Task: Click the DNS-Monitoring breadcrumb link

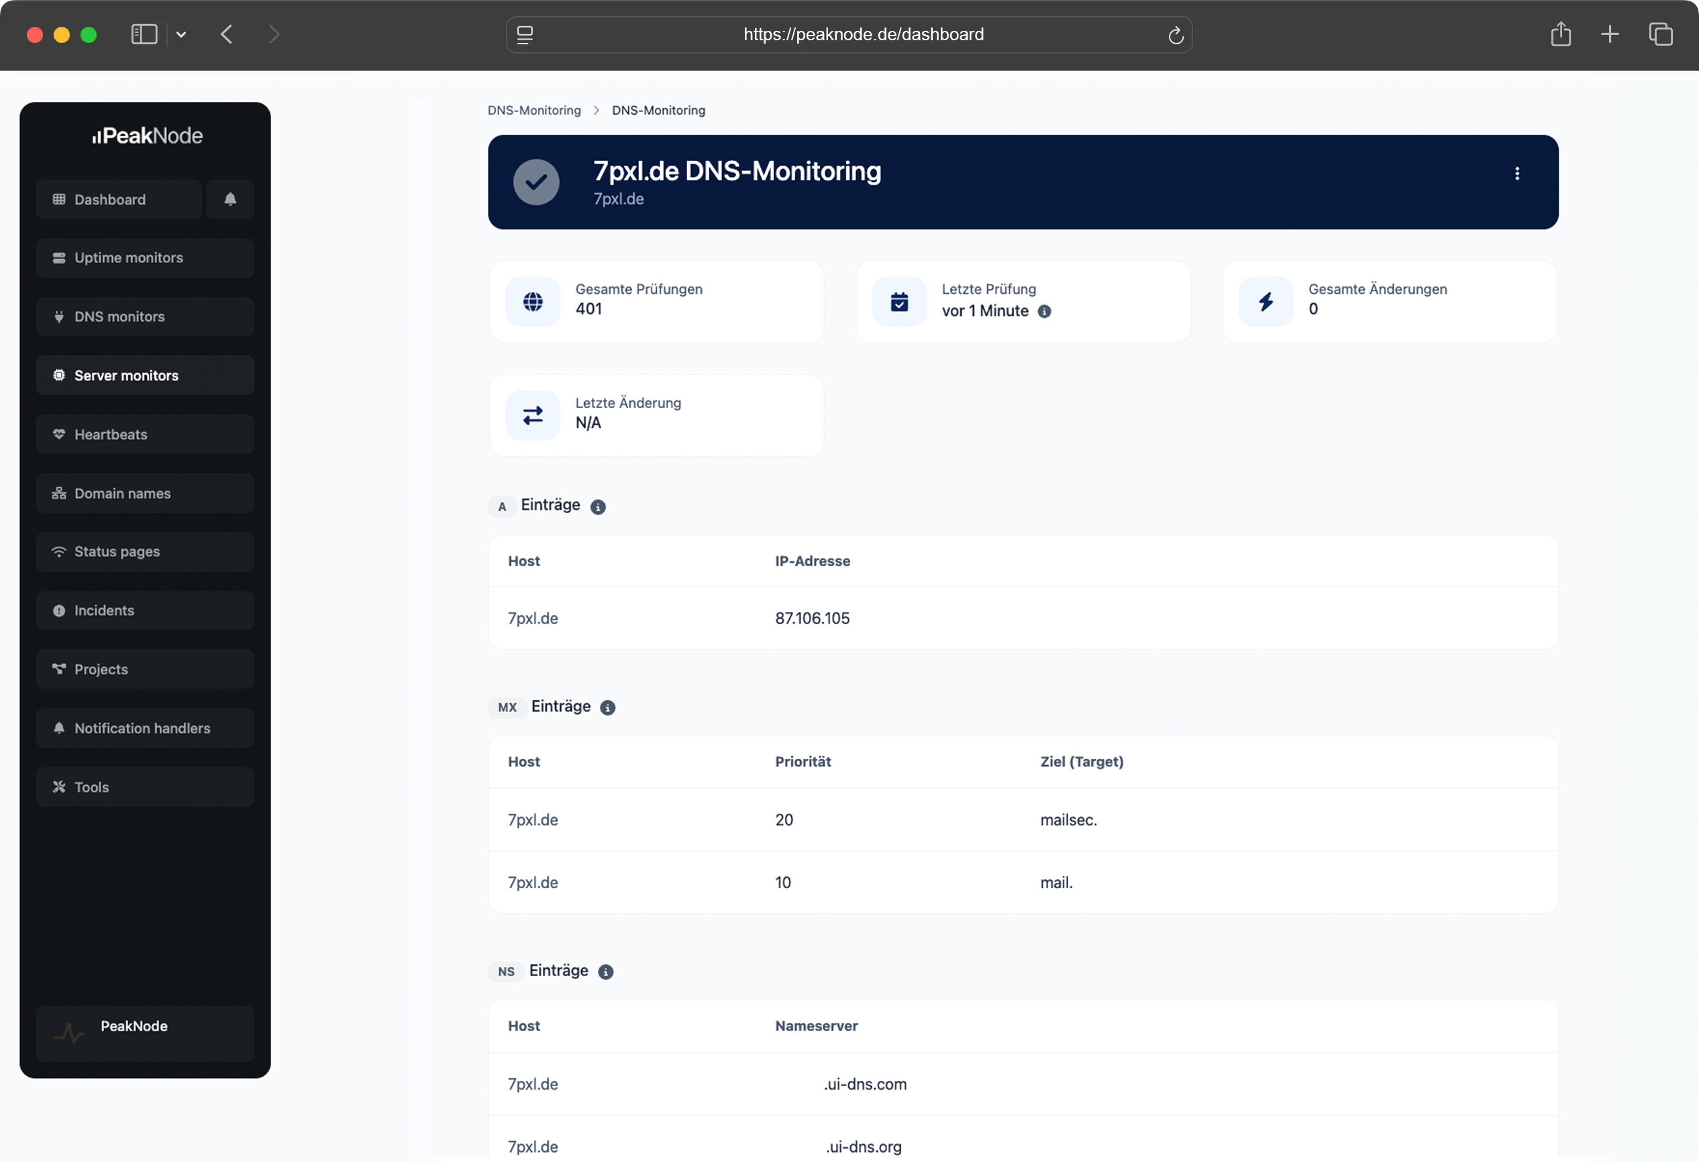Action: [x=533, y=109]
